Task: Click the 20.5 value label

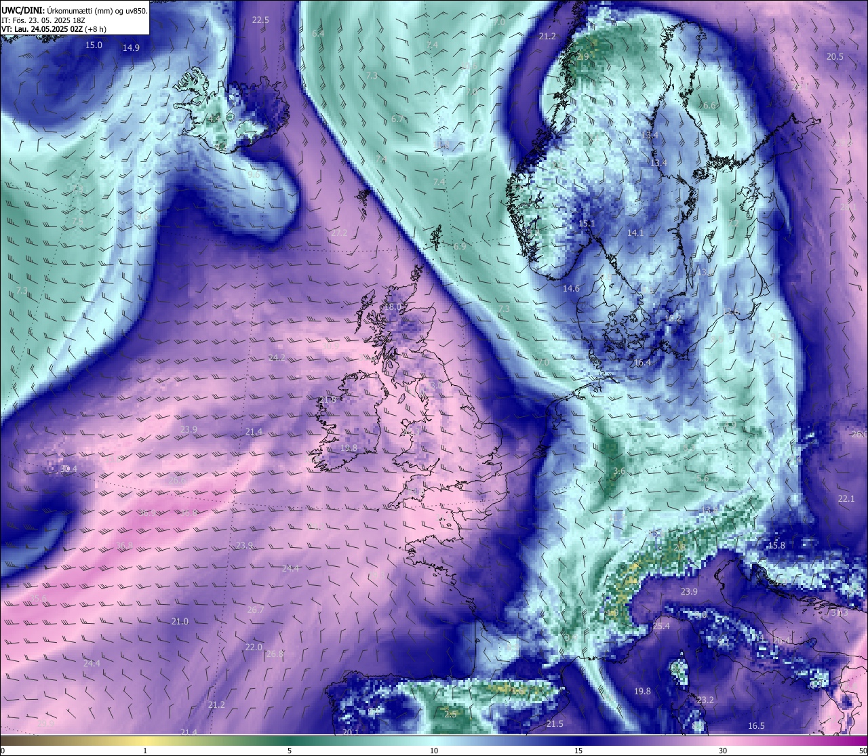Action: coord(835,57)
